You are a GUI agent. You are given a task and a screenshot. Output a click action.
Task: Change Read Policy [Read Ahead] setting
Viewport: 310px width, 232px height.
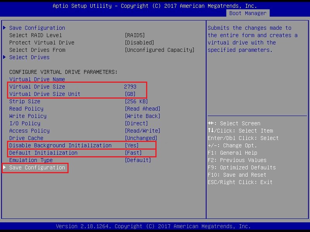click(142, 109)
